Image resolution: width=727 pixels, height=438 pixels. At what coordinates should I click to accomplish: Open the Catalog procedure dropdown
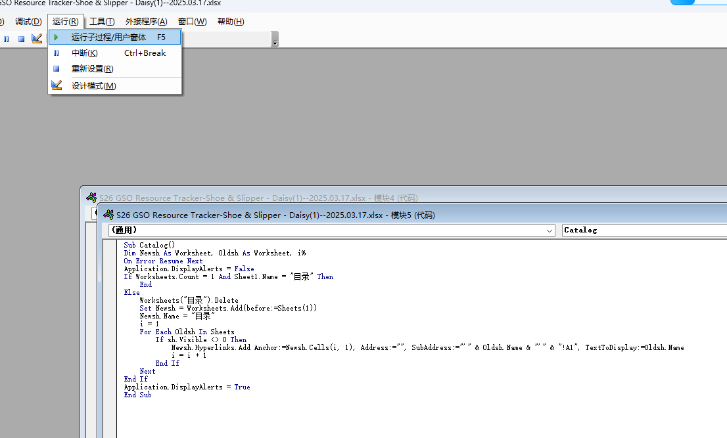(x=644, y=230)
